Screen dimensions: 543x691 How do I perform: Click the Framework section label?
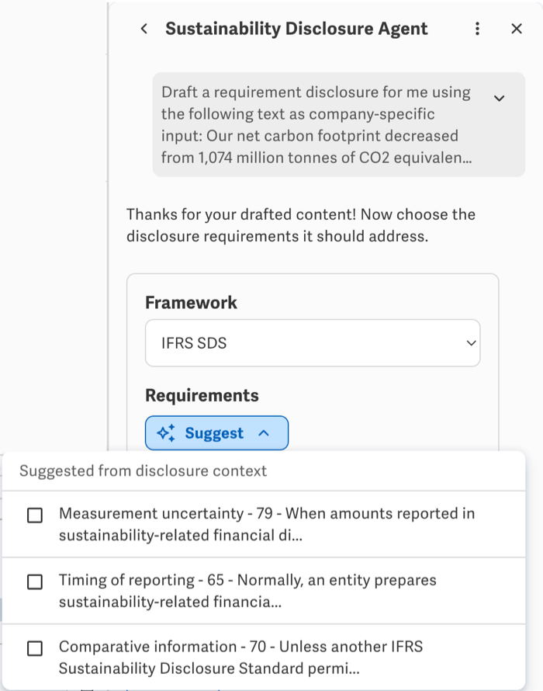coord(191,303)
